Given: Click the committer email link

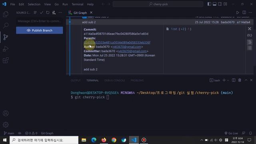Looking at the screenshot, I should click(132, 51).
